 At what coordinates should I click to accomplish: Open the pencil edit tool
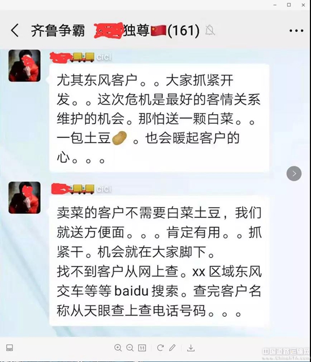click(x=172, y=348)
